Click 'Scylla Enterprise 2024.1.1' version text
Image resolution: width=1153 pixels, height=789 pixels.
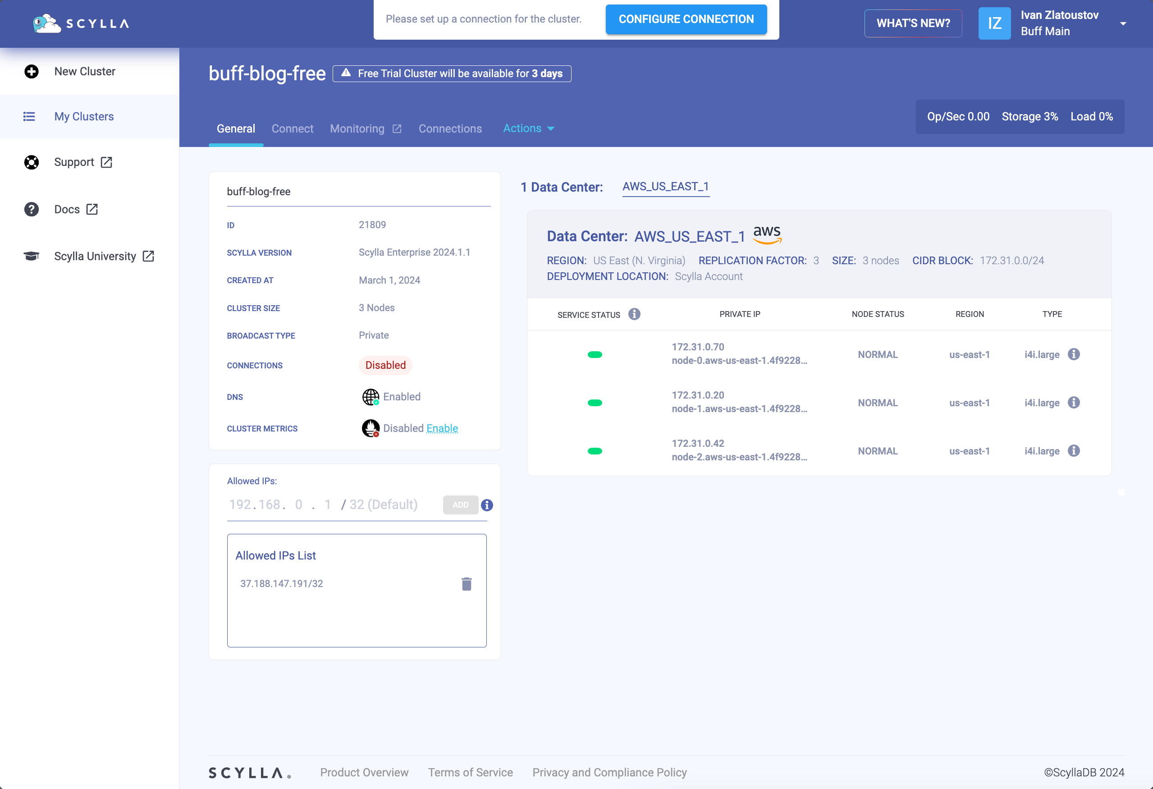pyautogui.click(x=414, y=252)
